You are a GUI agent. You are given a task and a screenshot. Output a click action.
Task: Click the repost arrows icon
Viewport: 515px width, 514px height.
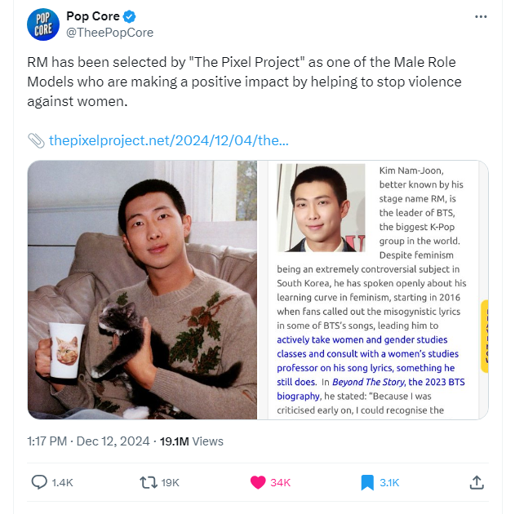point(149,482)
